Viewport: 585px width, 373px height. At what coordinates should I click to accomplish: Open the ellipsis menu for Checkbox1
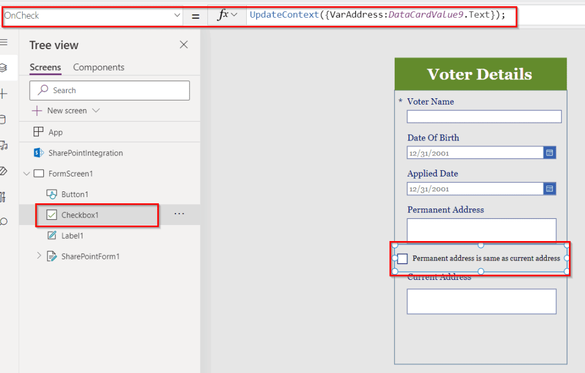(x=179, y=214)
